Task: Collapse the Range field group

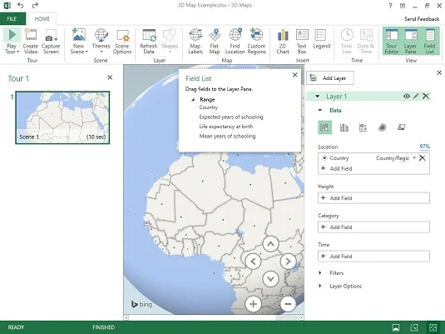Action: pyautogui.click(x=193, y=100)
